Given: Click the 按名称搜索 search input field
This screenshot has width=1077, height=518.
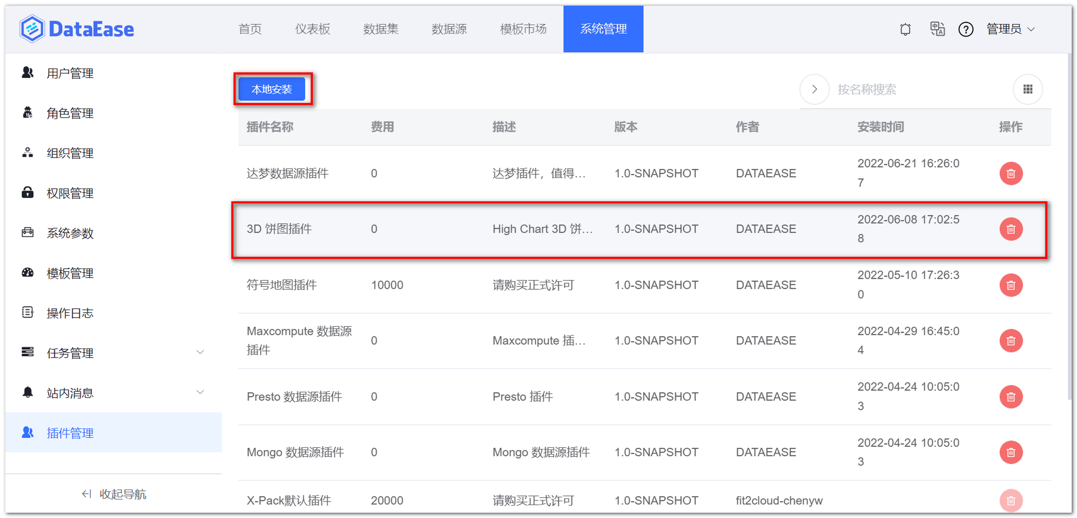Looking at the screenshot, I should pos(868,89).
